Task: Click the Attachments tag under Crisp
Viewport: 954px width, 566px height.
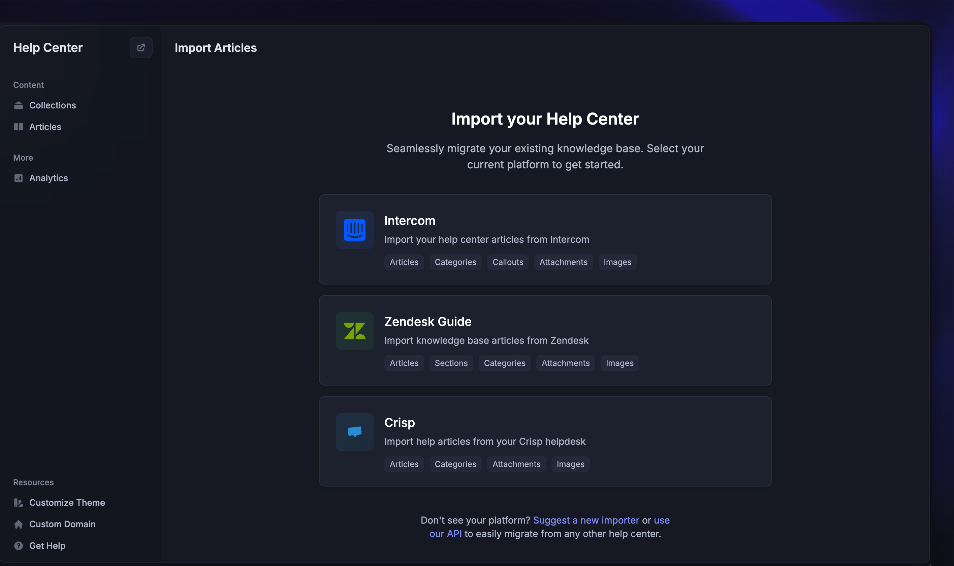Action: pos(516,464)
